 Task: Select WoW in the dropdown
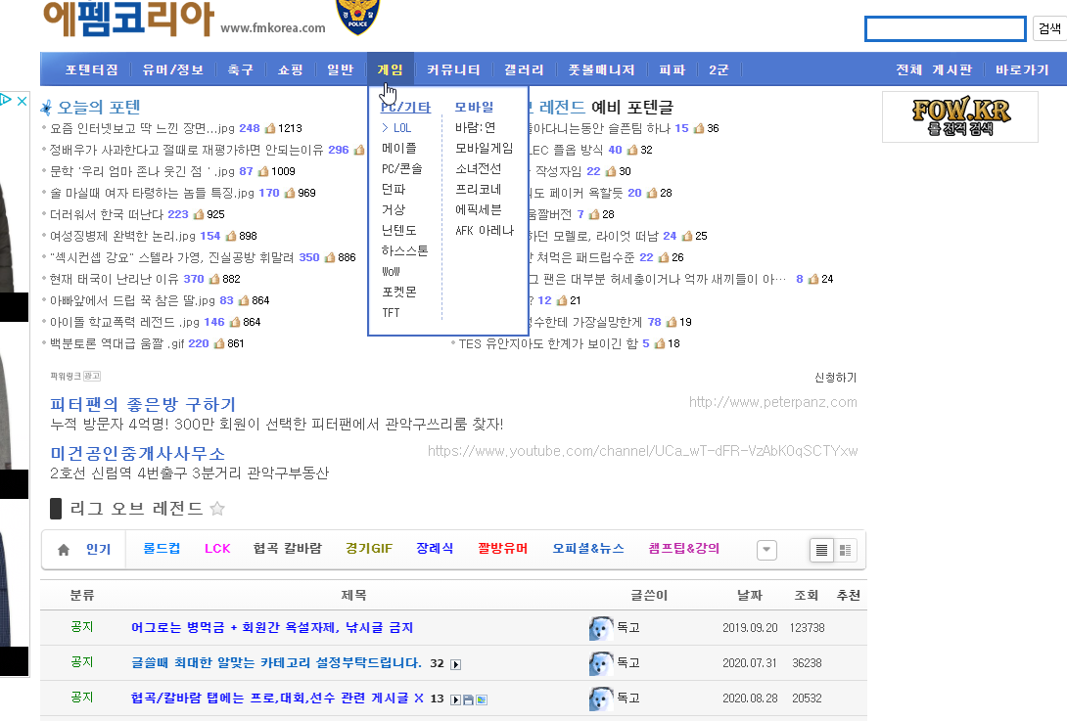coord(391,271)
